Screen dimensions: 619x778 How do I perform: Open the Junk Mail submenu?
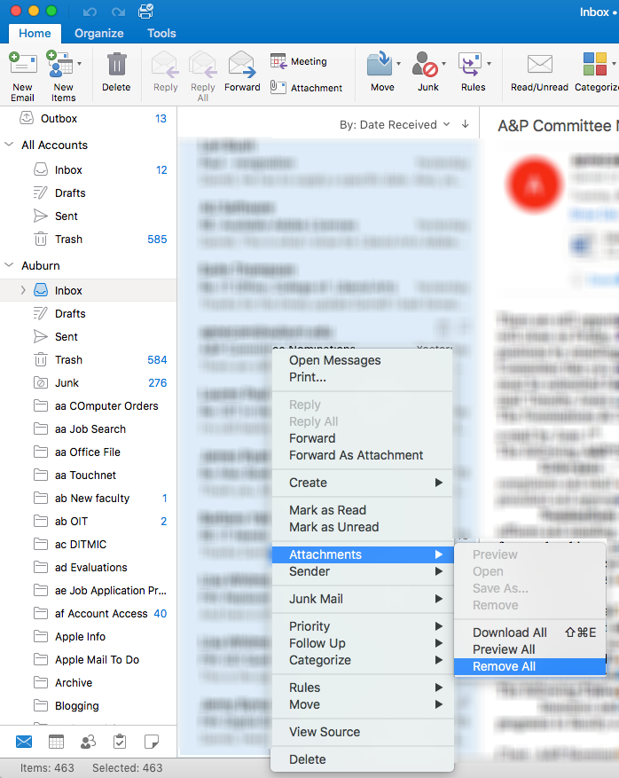pyautogui.click(x=363, y=599)
